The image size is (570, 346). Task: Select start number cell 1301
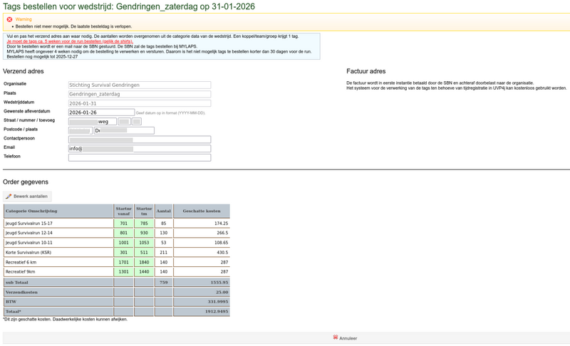(x=123, y=271)
